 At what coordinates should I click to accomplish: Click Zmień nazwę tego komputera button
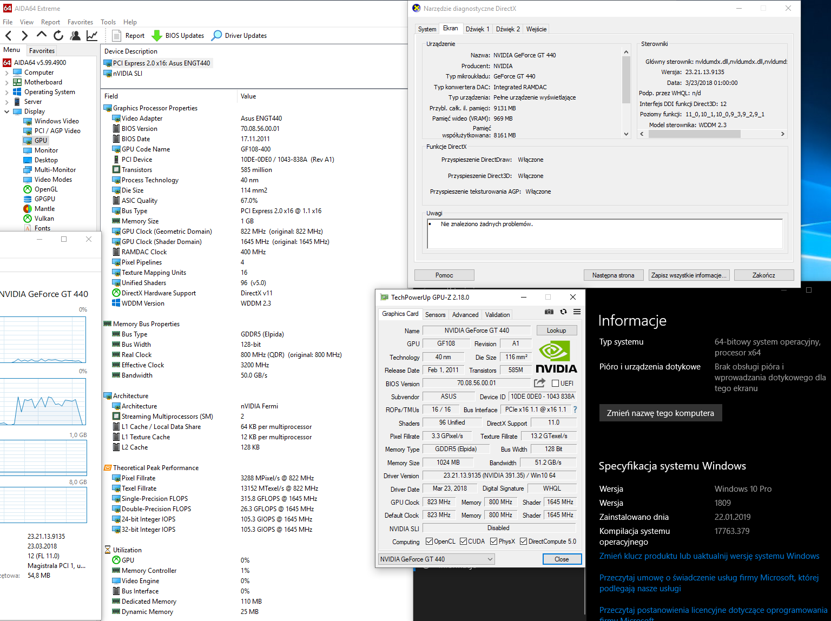660,413
